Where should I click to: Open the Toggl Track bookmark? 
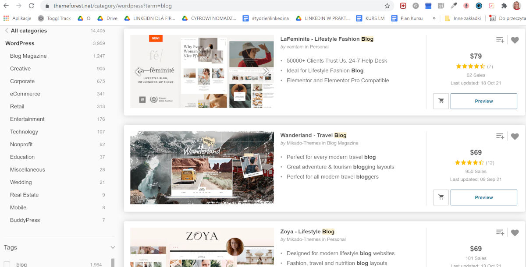point(54,18)
